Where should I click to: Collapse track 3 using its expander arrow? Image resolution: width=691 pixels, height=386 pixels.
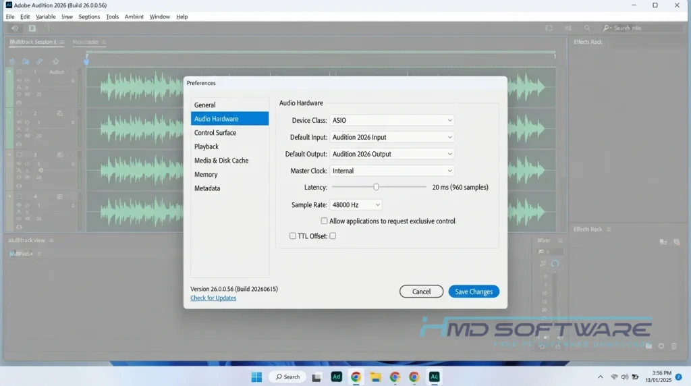click(x=9, y=155)
